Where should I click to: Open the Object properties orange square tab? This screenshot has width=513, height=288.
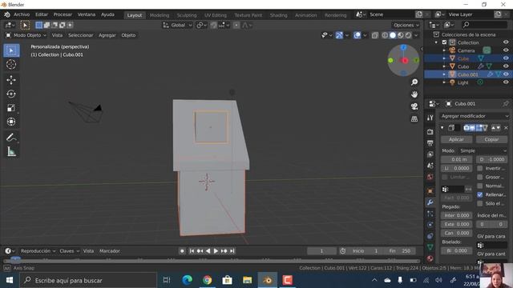pyautogui.click(x=430, y=191)
